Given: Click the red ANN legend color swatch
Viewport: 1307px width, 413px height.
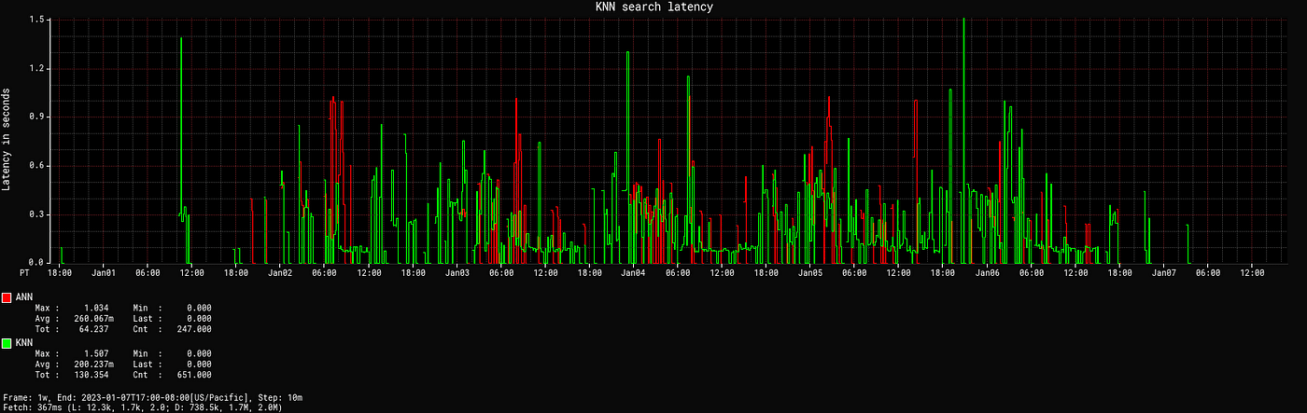Looking at the screenshot, I should point(7,297).
